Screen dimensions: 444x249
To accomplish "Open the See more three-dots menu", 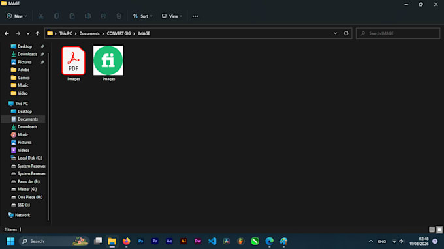I will [195, 16].
